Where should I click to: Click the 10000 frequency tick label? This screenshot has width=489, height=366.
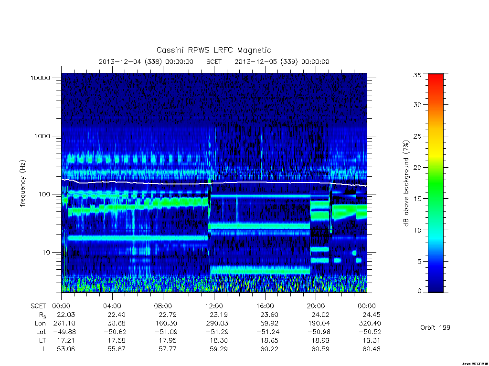click(x=40, y=78)
